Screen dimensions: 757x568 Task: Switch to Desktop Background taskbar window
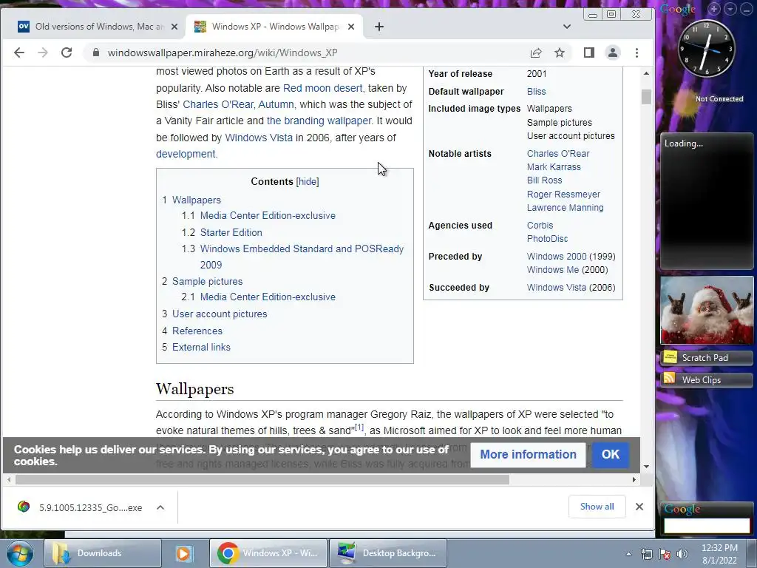(387, 553)
